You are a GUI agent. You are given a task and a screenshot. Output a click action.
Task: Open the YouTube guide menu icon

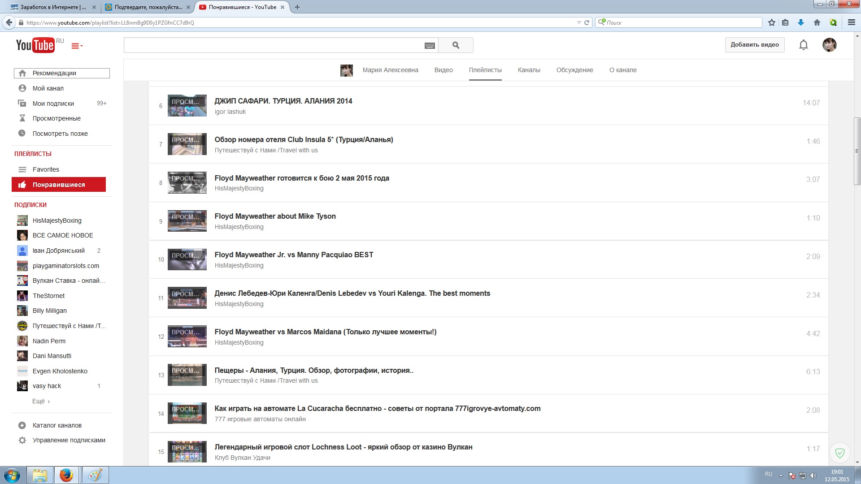(77, 46)
